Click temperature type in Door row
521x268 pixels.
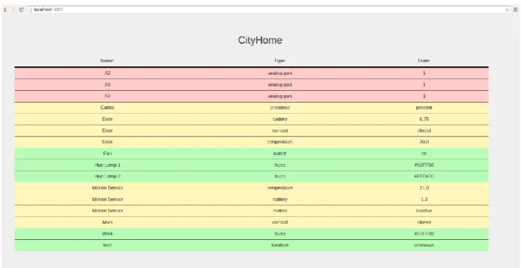click(280, 142)
